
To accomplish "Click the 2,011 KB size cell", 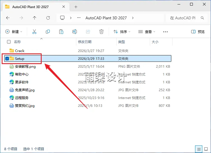I will point(163,66).
